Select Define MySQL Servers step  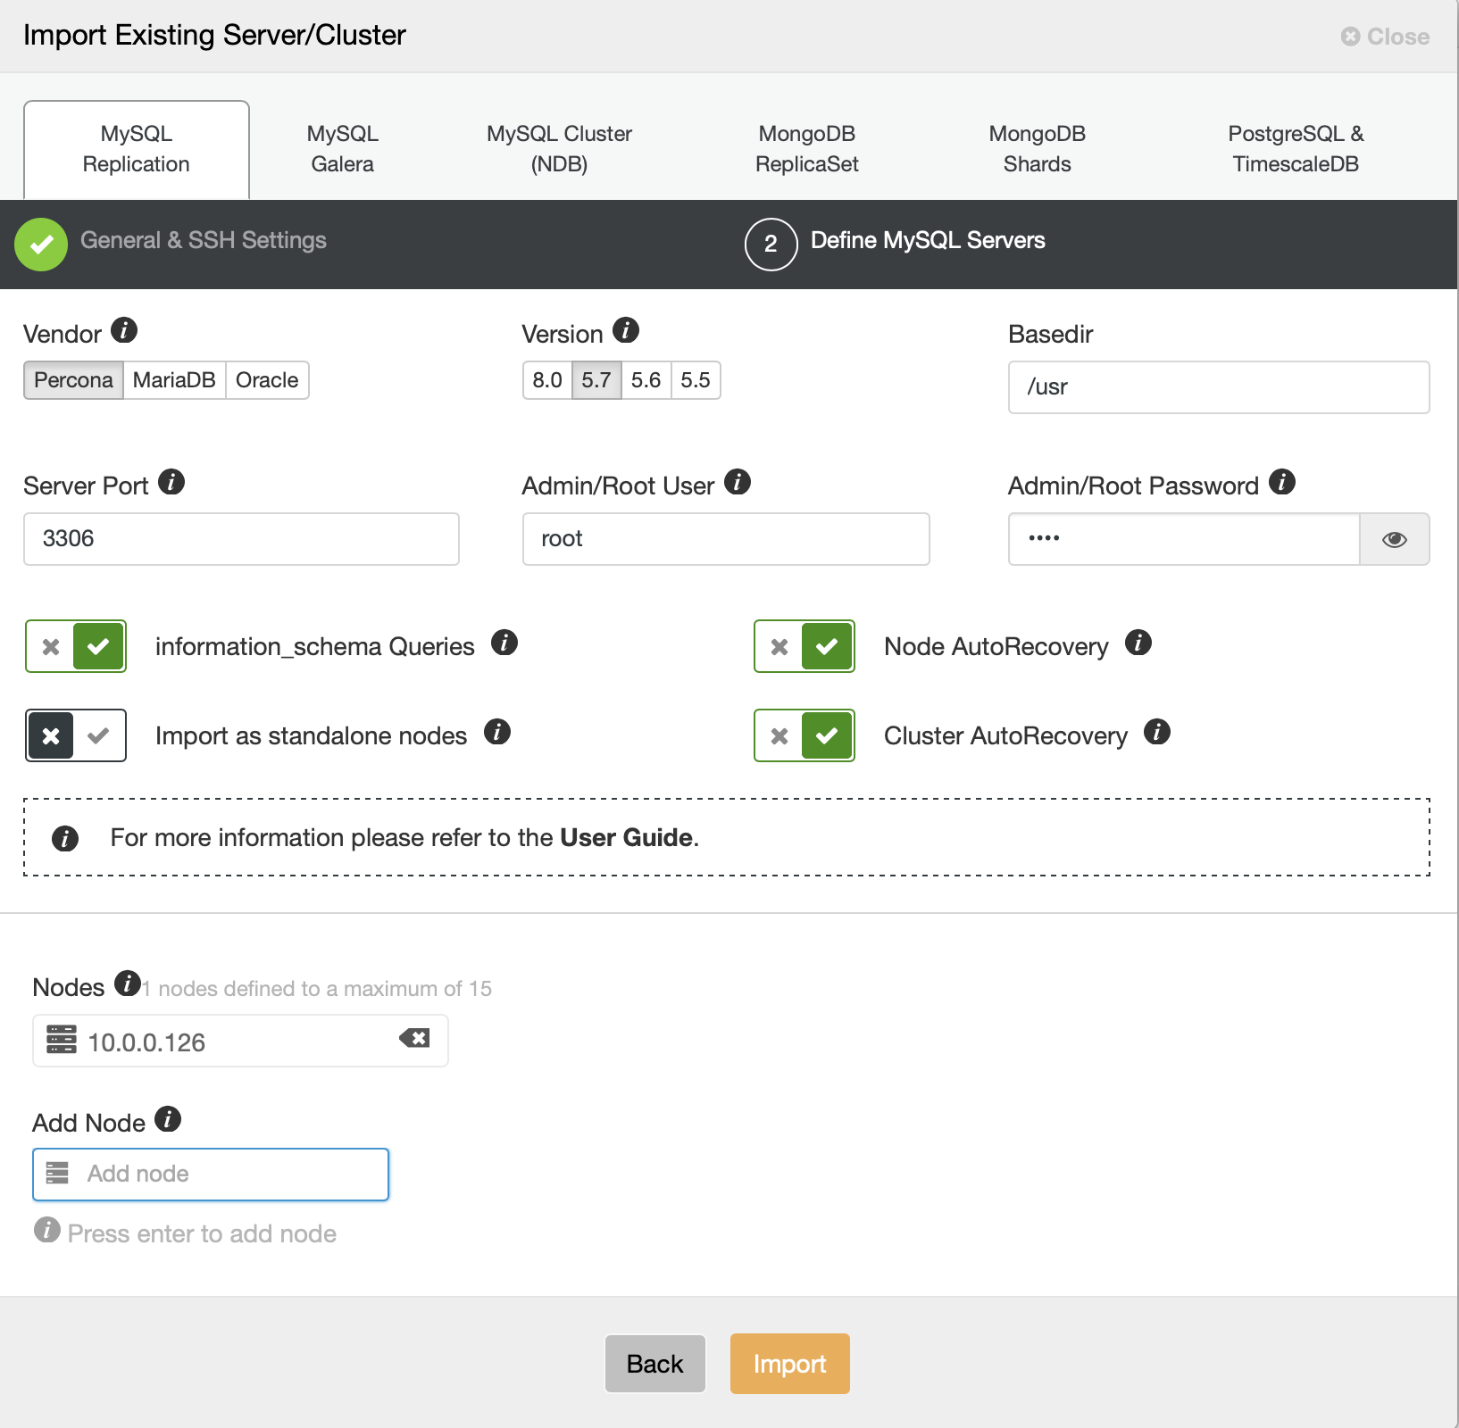(x=928, y=240)
